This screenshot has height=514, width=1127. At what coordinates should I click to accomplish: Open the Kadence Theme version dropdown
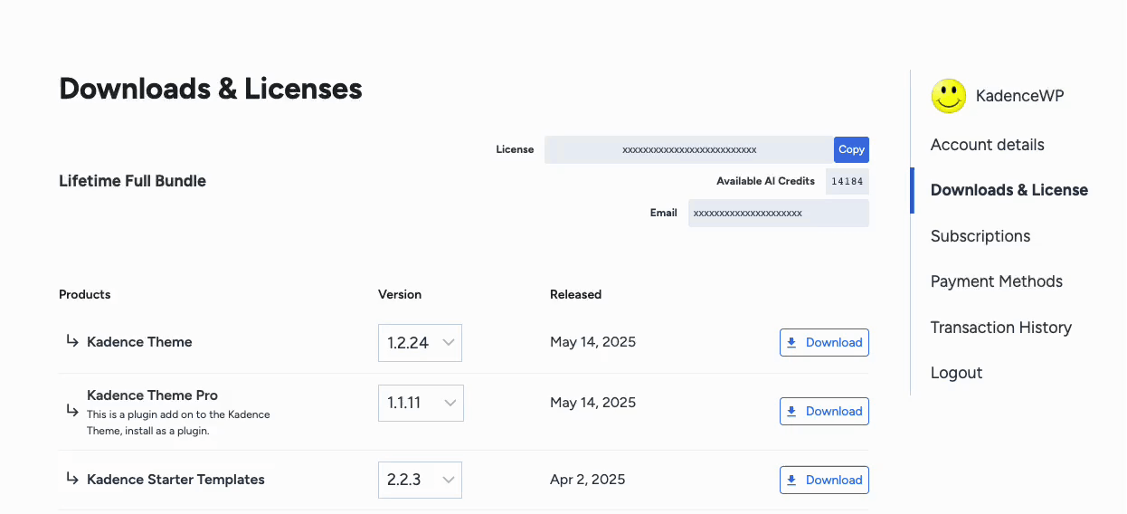(x=420, y=343)
